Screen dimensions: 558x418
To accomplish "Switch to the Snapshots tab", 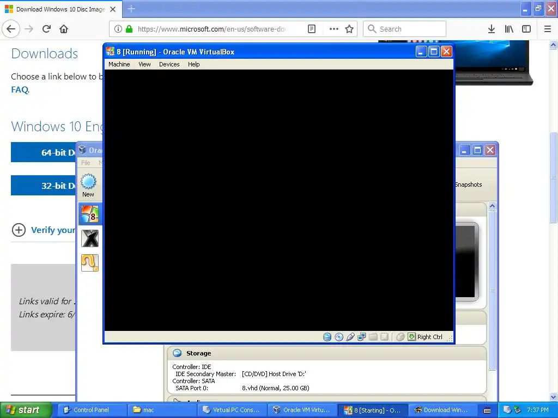I will point(468,185).
